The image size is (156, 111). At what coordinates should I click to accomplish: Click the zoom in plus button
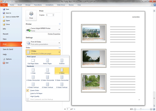click(x=151, y=109)
